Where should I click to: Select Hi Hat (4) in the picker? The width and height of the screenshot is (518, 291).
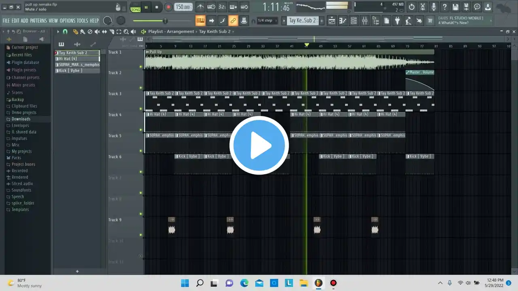pos(77,59)
